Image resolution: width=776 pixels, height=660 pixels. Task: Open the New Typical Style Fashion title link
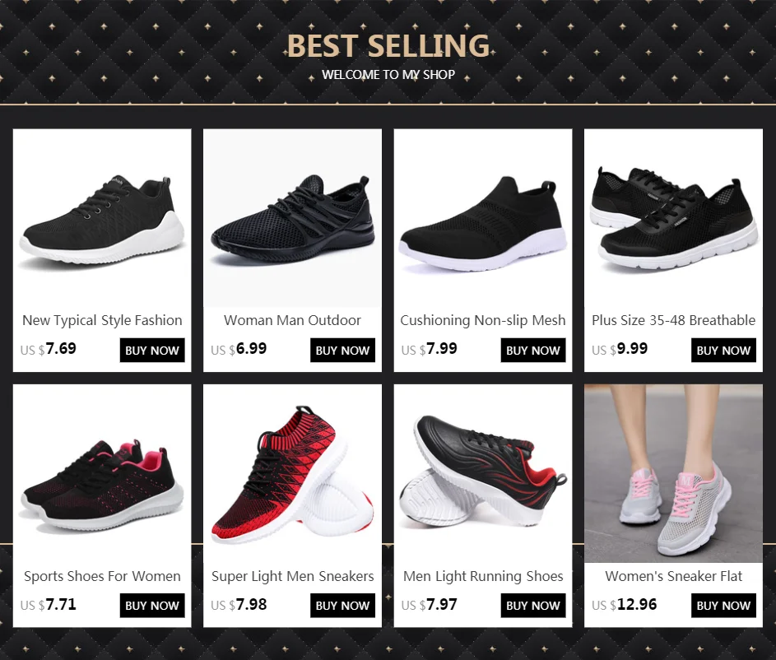pyautogui.click(x=102, y=321)
